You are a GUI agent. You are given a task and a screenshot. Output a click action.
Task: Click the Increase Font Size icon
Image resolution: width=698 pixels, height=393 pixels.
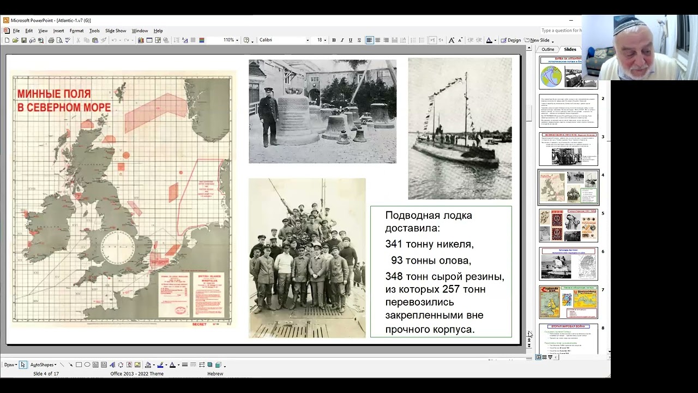click(x=452, y=40)
